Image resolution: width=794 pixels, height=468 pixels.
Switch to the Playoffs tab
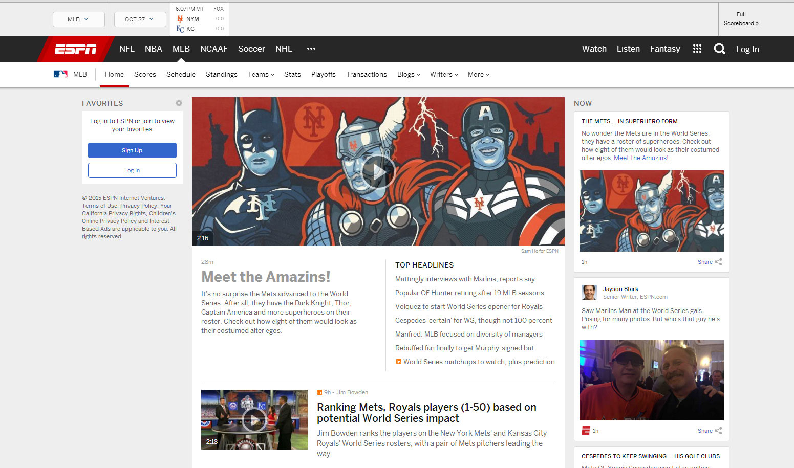click(x=324, y=74)
